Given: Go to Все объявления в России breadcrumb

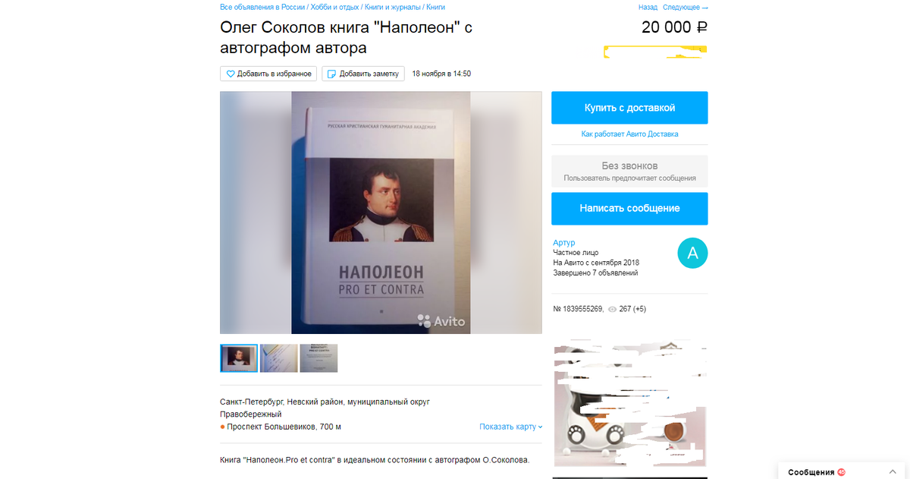Looking at the screenshot, I should coord(262,7).
